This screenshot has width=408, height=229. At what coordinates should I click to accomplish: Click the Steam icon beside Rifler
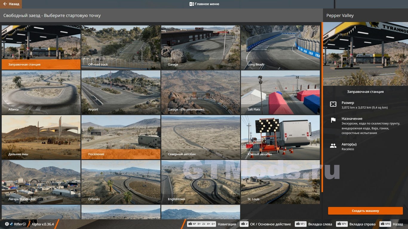[x=11, y=224]
